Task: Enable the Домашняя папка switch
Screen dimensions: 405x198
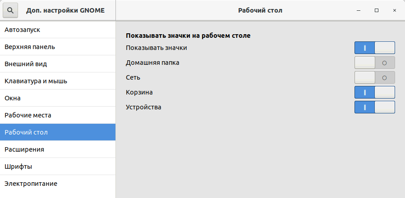Action: [x=374, y=63]
